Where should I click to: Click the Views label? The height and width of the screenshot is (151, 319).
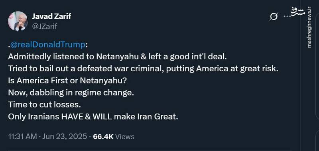pyautogui.click(x=125, y=137)
